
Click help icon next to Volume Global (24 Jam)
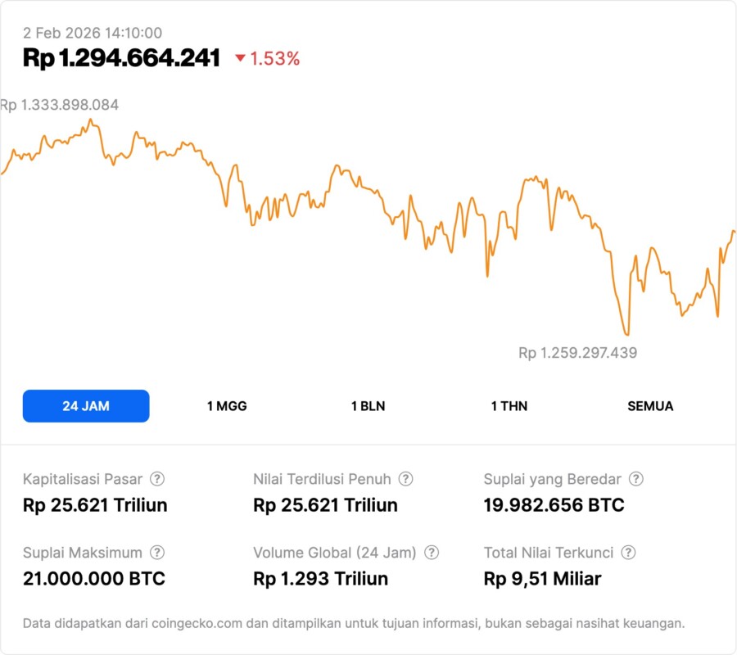(432, 553)
